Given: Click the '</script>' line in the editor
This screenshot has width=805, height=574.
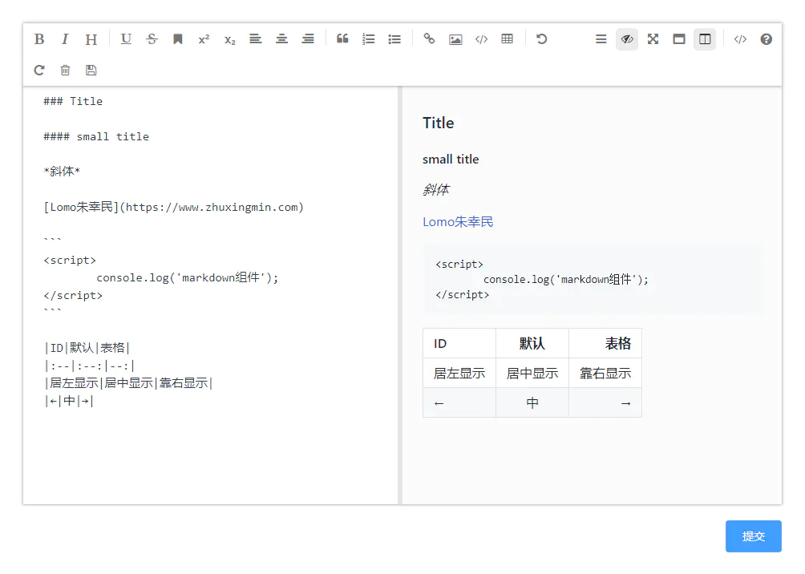Looking at the screenshot, I should click(73, 296).
